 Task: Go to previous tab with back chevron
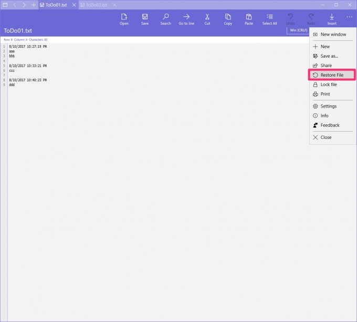(15, 5)
